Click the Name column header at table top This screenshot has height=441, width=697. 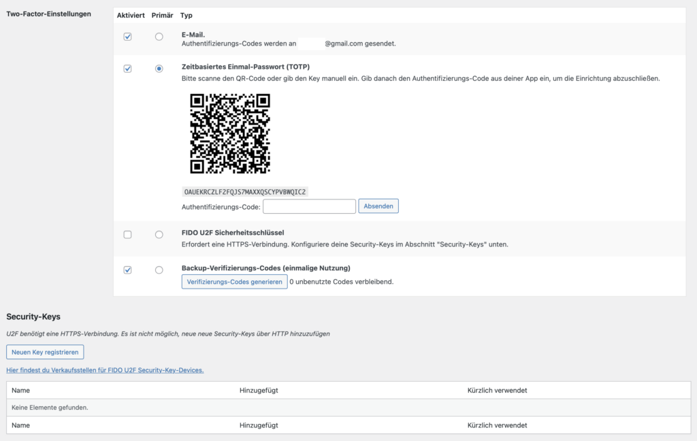coord(21,390)
